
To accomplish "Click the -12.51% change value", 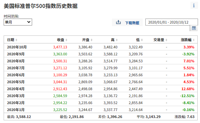I will pyautogui.click(x=187, y=96).
